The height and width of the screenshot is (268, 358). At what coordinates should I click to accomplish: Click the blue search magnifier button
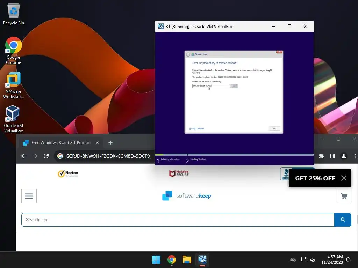pyautogui.click(x=343, y=220)
